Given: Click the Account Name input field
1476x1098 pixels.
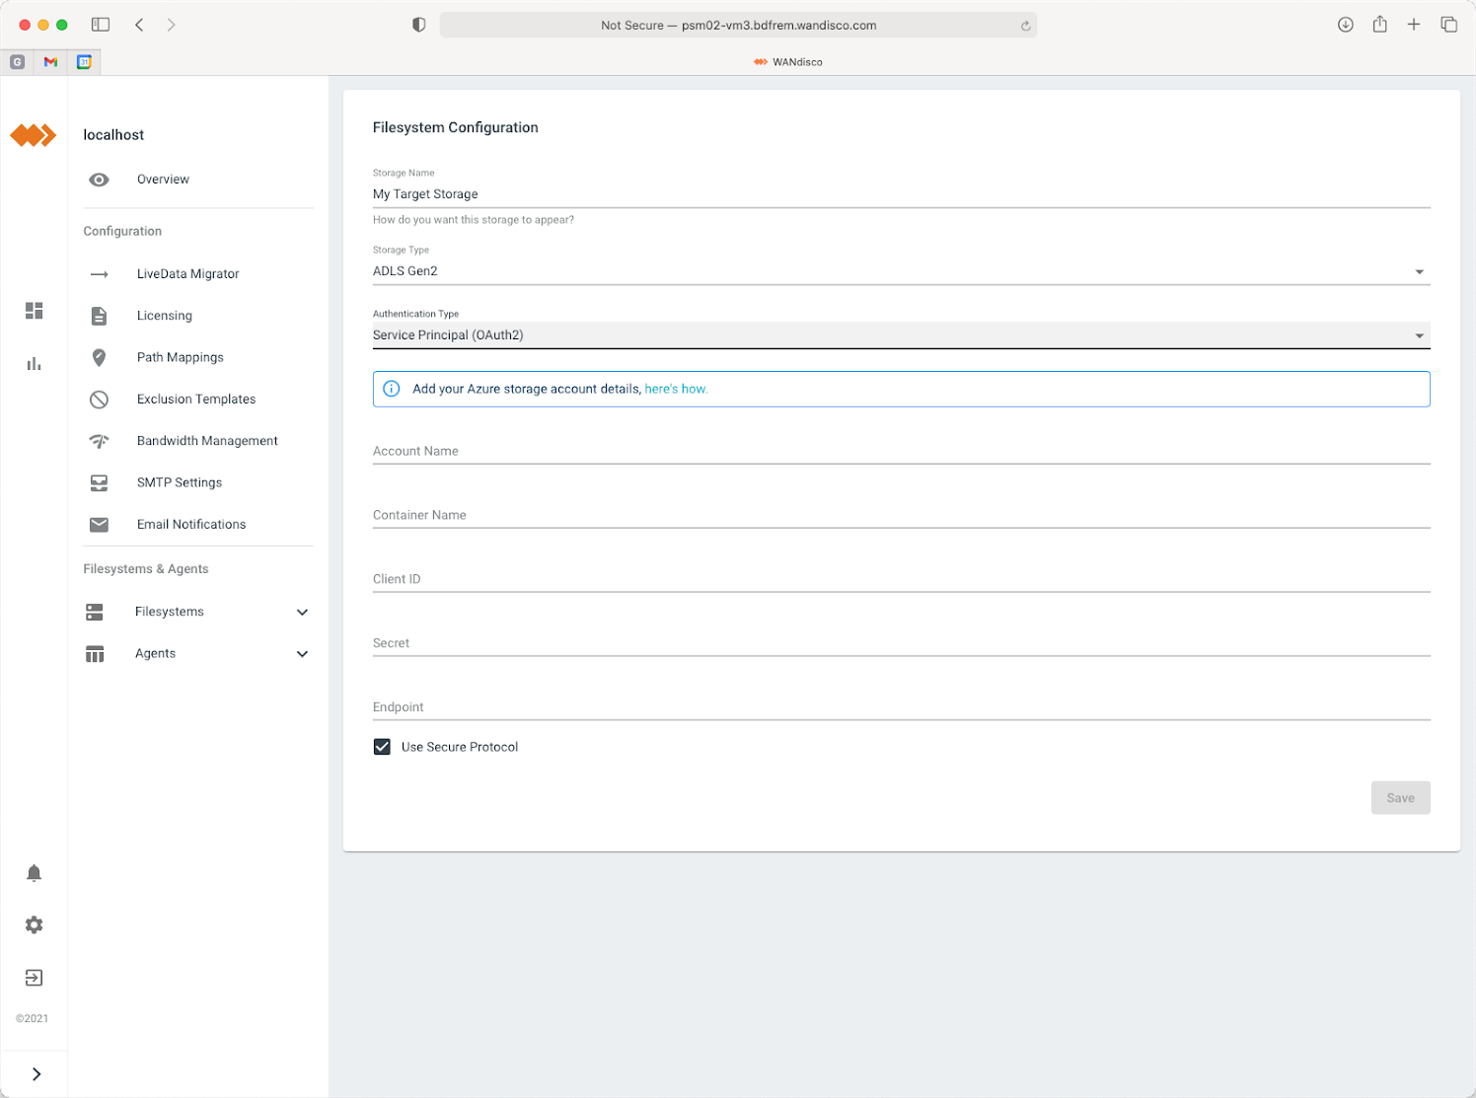Looking at the screenshot, I should point(900,452).
